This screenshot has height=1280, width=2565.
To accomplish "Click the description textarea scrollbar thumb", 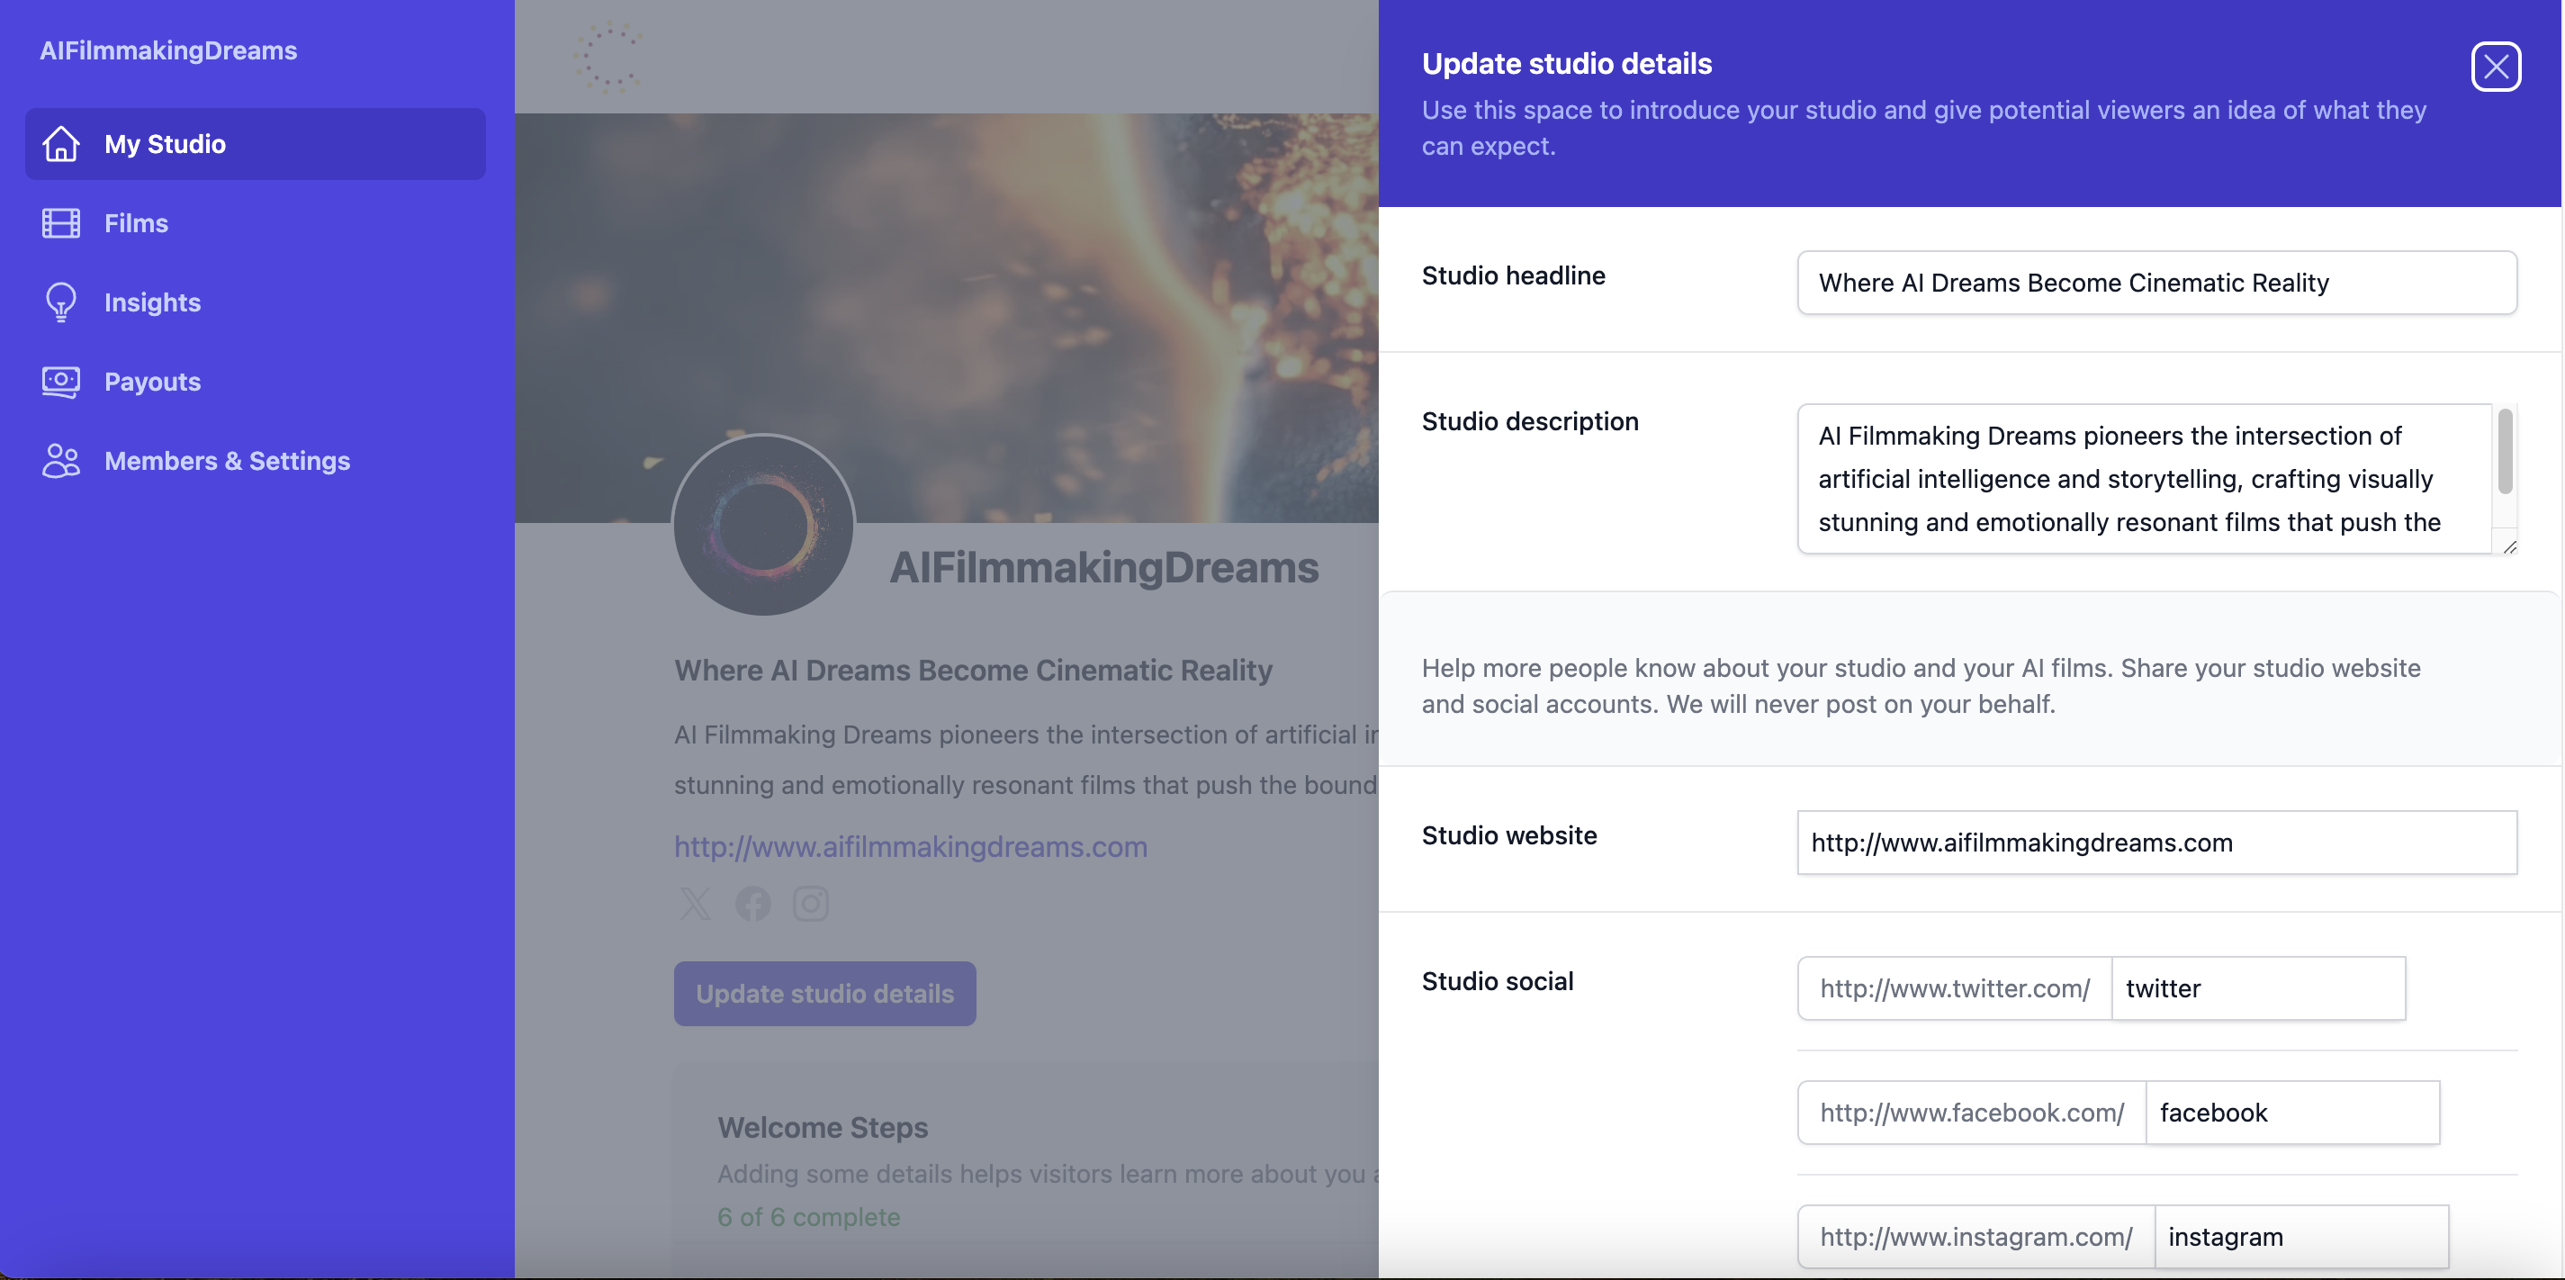I will pos(2506,450).
